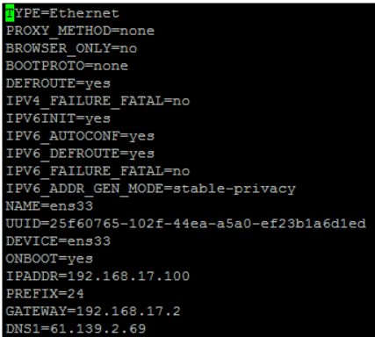Click on NAME=ens33 line
Screen dimensions: 375x337
click(x=49, y=206)
